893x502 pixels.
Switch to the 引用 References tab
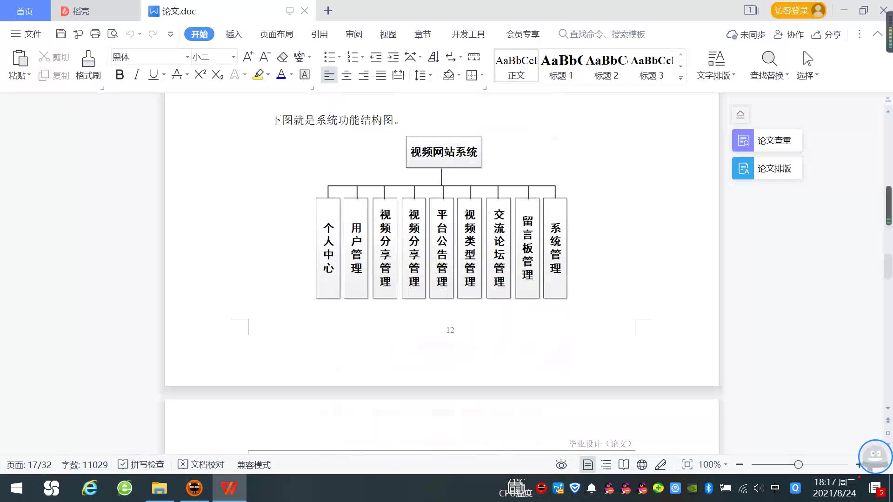[x=319, y=34]
